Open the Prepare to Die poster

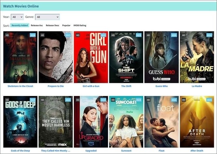click(55, 57)
